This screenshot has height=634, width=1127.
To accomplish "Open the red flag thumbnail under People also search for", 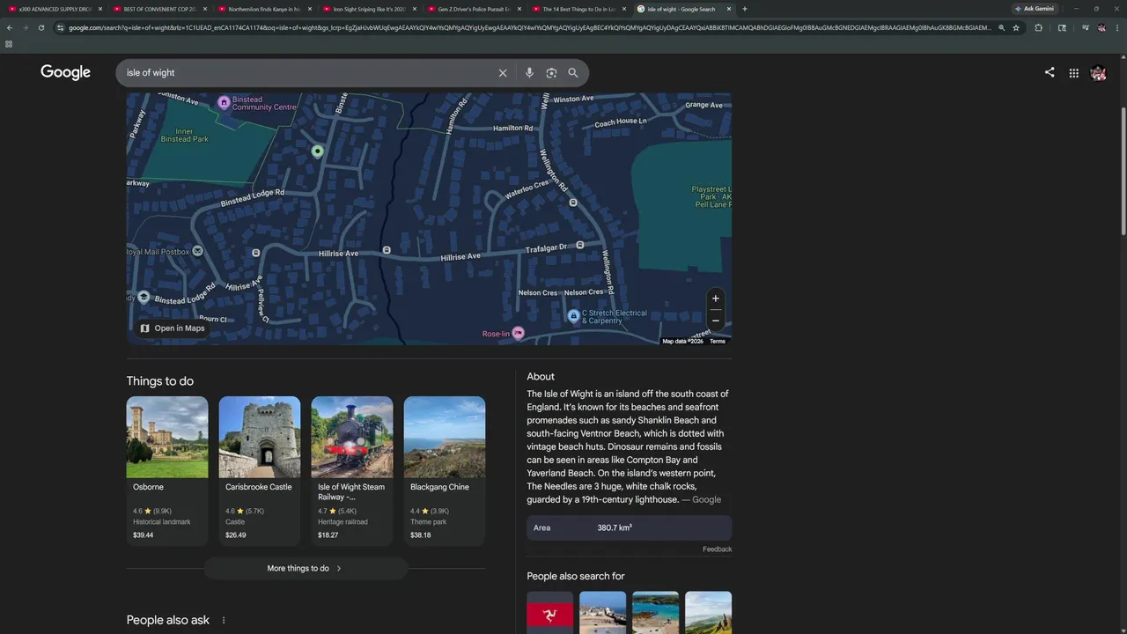I will tap(550, 613).
